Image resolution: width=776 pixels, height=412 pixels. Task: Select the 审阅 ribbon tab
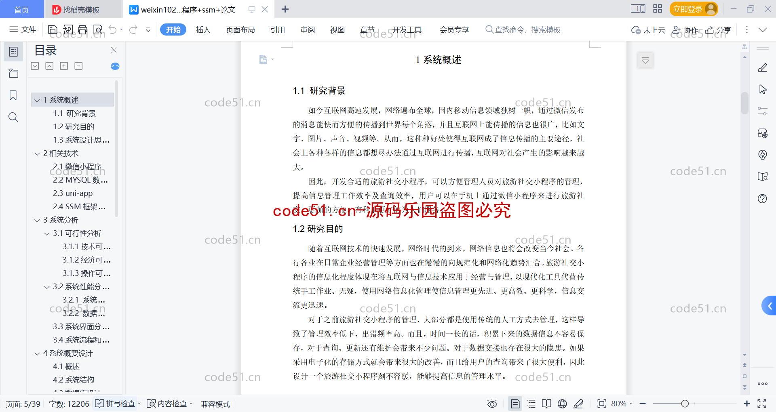[x=308, y=29]
